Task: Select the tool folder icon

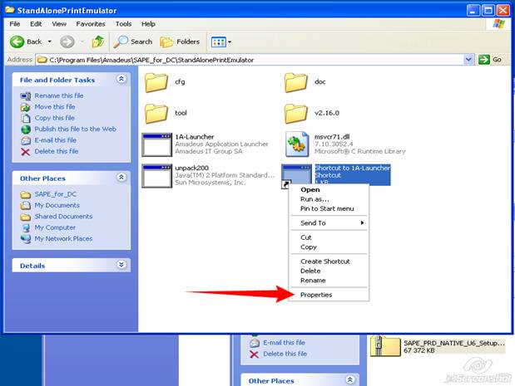Action: coord(156,114)
